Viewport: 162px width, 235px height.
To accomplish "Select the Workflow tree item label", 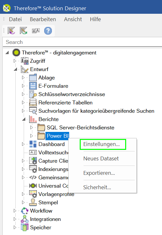I will tap(41, 211).
